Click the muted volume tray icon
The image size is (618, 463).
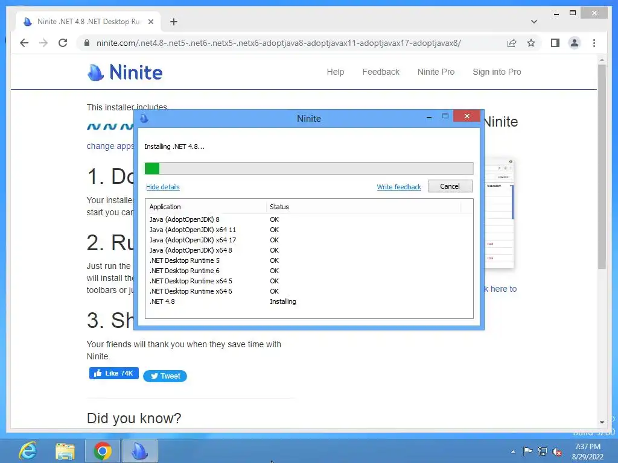pyautogui.click(x=557, y=452)
